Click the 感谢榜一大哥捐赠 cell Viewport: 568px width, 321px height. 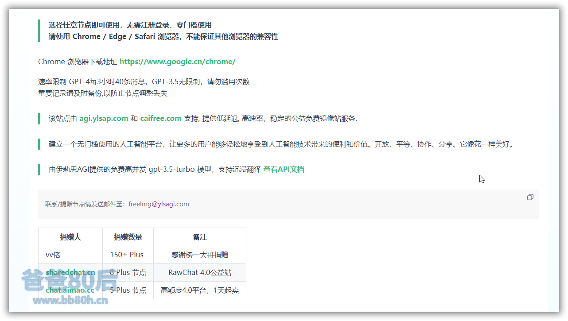[200, 255]
